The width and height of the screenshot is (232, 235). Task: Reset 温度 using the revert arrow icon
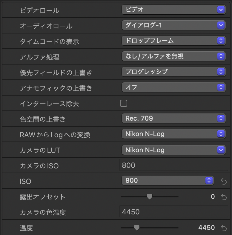pyautogui.click(x=224, y=228)
